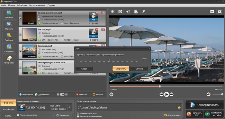Image resolution: width=225 pixels, height=119 pixels.
Task: Toggle checkbox for Восход.mp4
Action: pyautogui.click(x=20, y=35)
